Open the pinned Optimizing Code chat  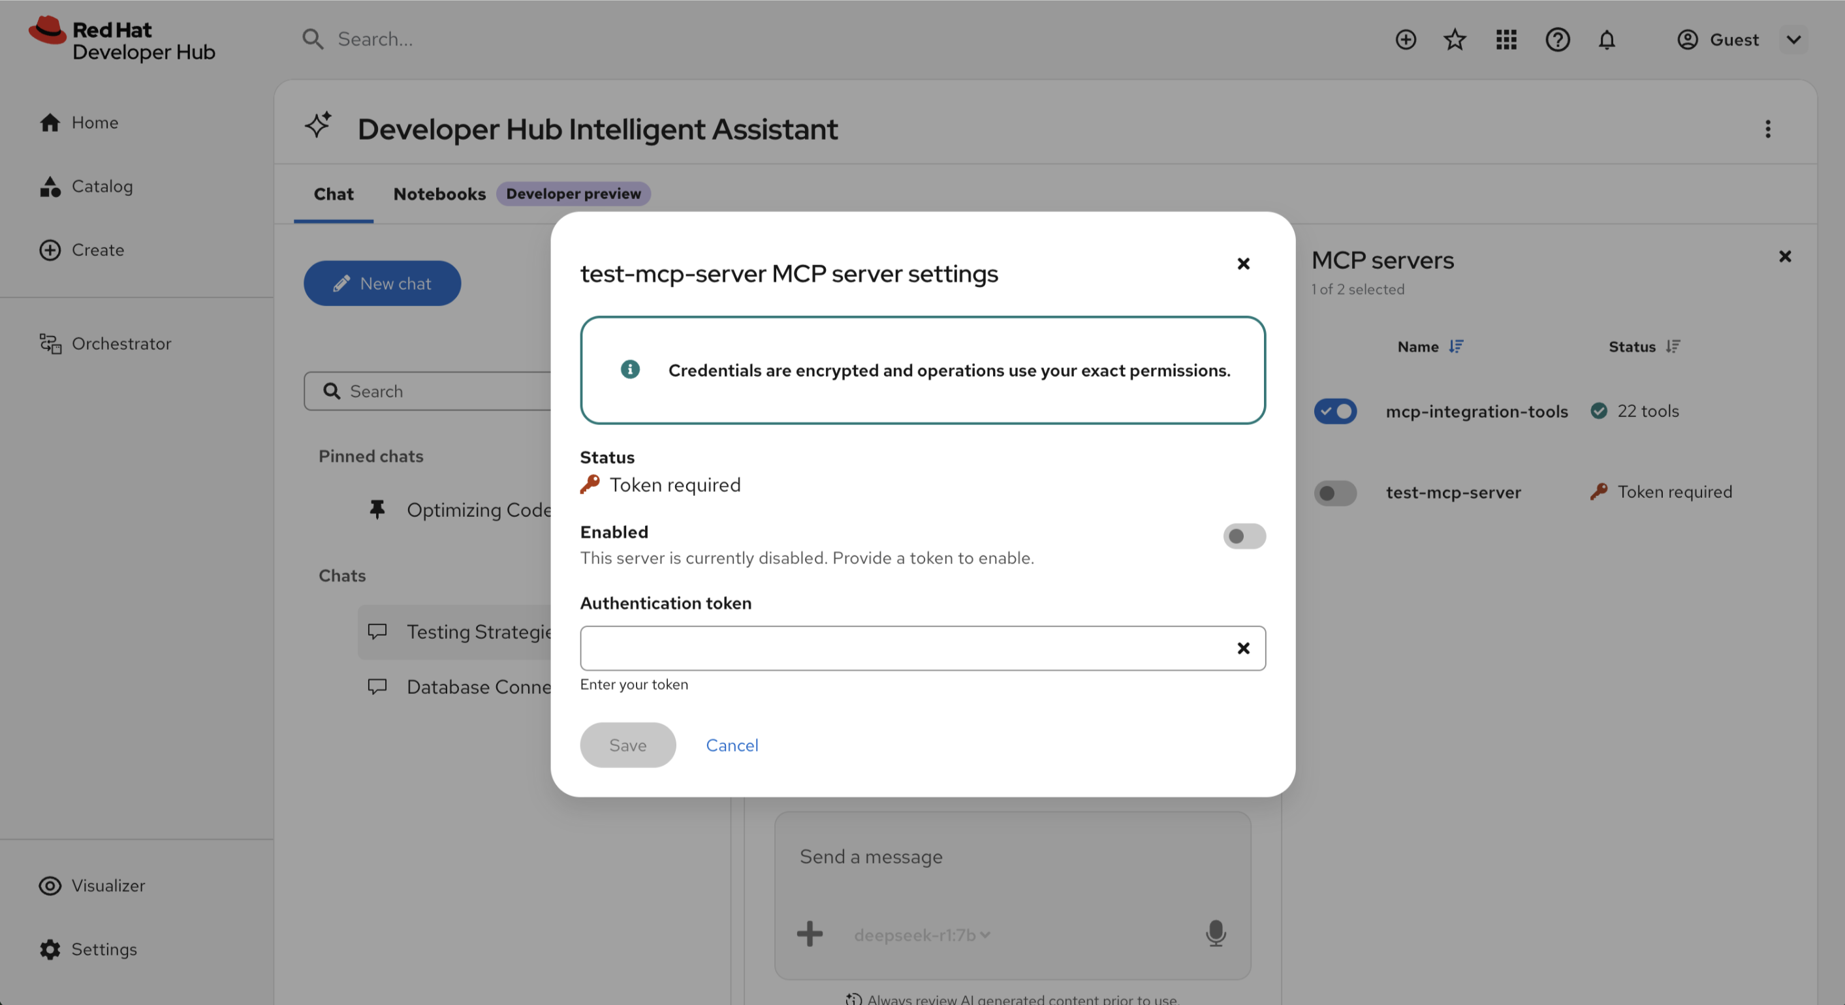click(x=479, y=509)
